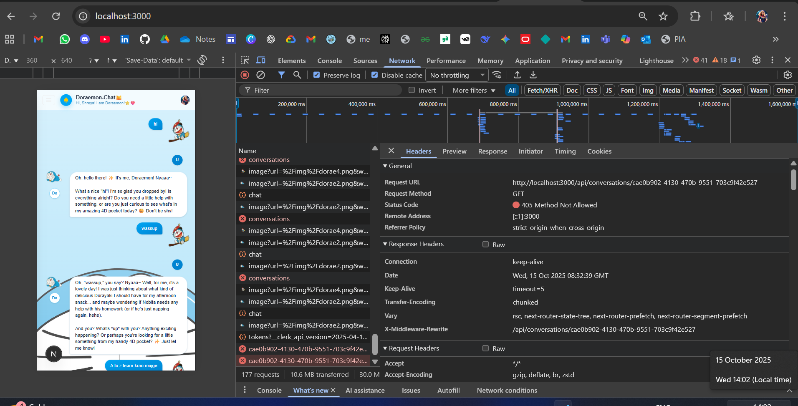Open DevTools network settings gear
798x406 pixels.
[x=788, y=75]
